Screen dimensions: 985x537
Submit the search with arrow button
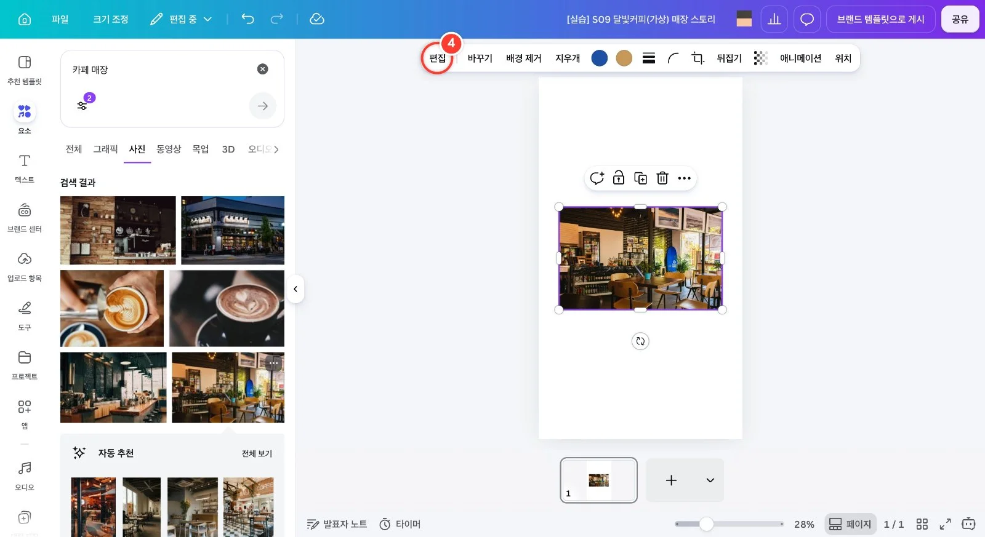tap(263, 106)
